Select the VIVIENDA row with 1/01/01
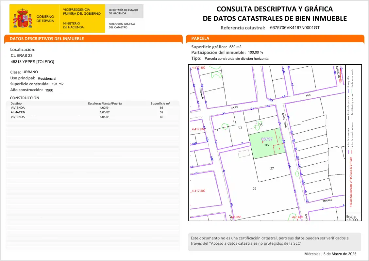This screenshot has width=369, height=261. point(93,117)
